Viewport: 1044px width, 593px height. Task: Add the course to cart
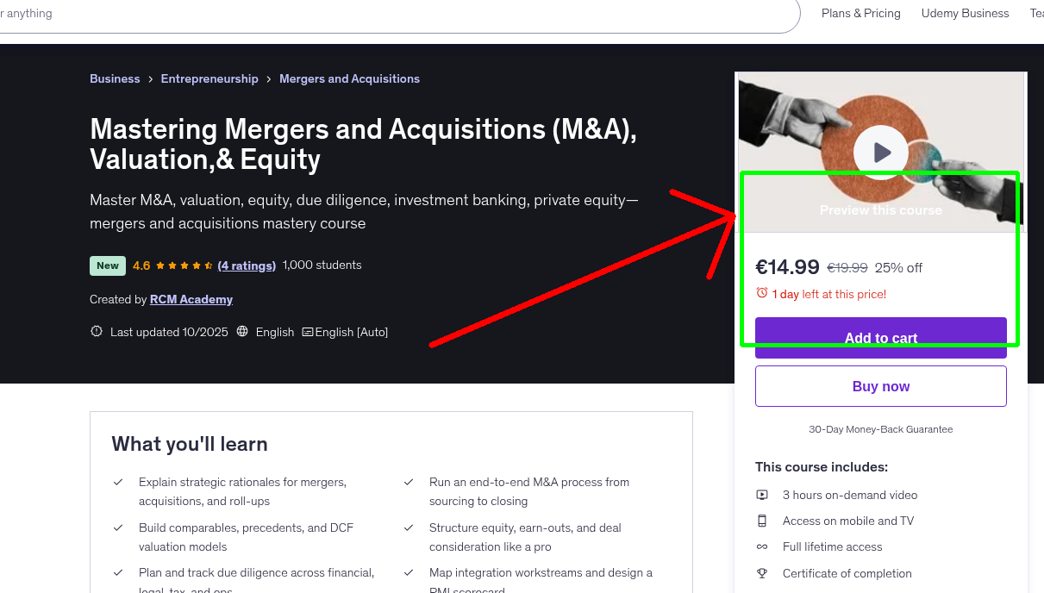[880, 338]
